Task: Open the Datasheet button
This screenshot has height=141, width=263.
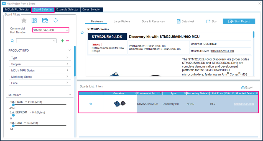Action: point(185,21)
